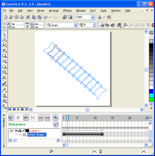Screen dimensions: 155x156
Task: Open the File menu
Action: pyautogui.click(x=11, y=11)
